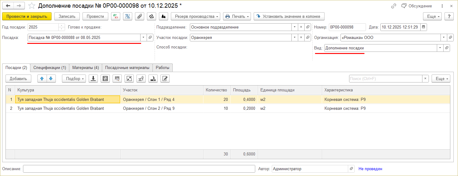Expand the Участок посадки dropdown list

[294, 37]
